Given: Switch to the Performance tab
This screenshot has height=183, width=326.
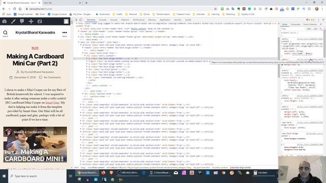Looking at the screenshot, I should point(139,20).
